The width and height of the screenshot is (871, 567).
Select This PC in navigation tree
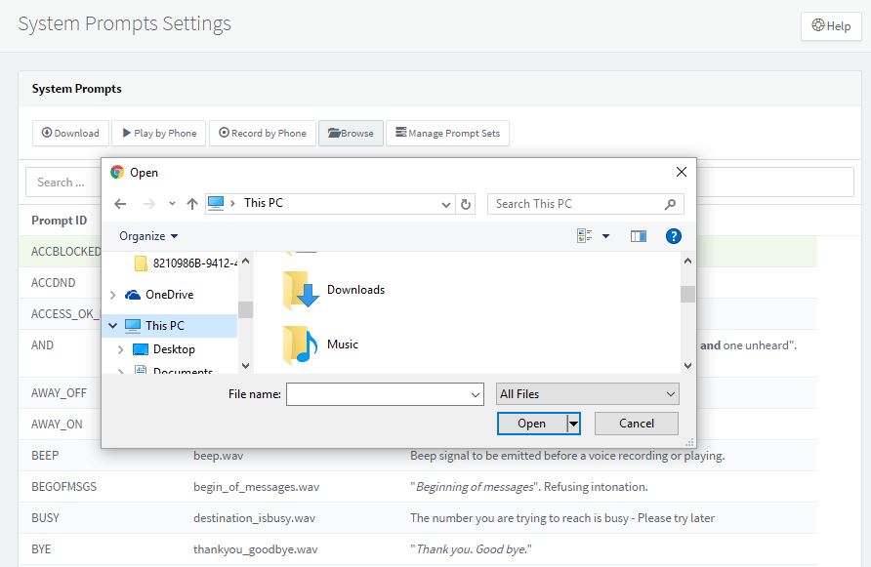click(170, 326)
